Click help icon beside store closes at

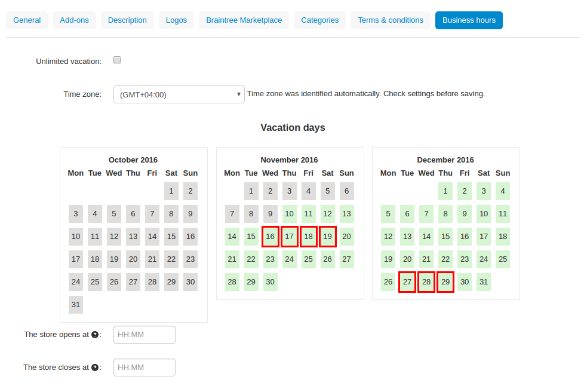[x=95, y=367]
